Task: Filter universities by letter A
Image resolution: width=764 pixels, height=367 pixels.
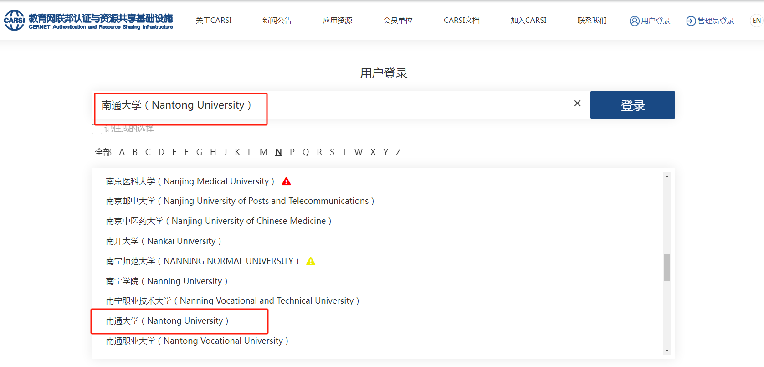Action: point(122,152)
